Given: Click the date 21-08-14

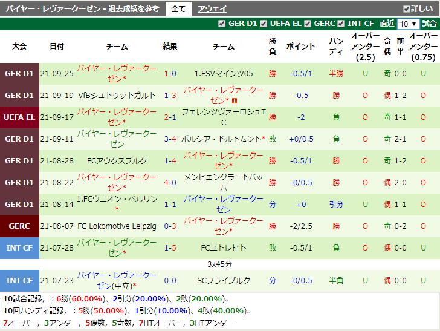Looking at the screenshot, I should pyautogui.click(x=57, y=205).
